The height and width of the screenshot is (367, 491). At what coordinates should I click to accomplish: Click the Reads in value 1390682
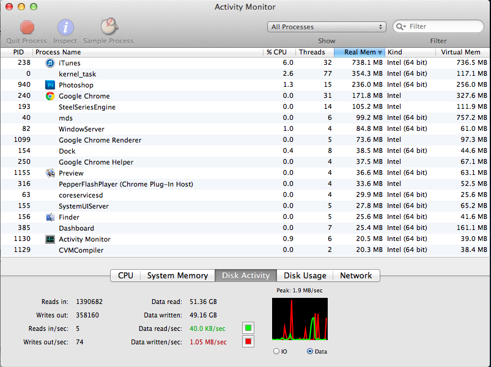coord(89,302)
